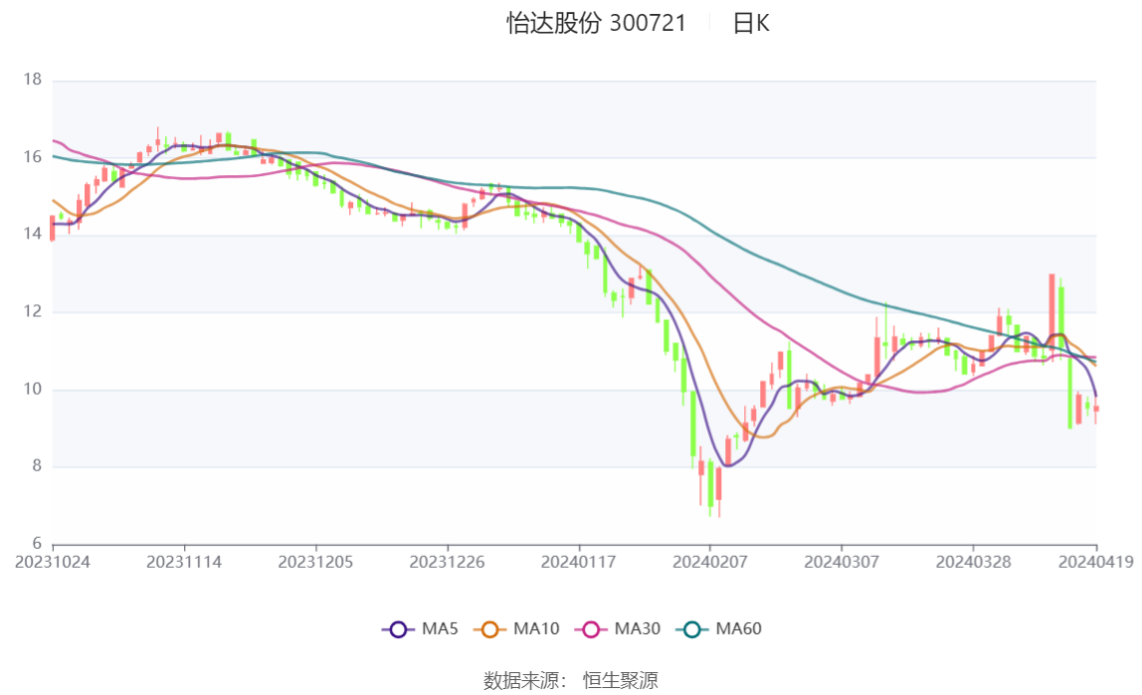This screenshot has width=1142, height=695.
Task: Click the 怡达股份 300721 stock title
Action: pyautogui.click(x=597, y=24)
